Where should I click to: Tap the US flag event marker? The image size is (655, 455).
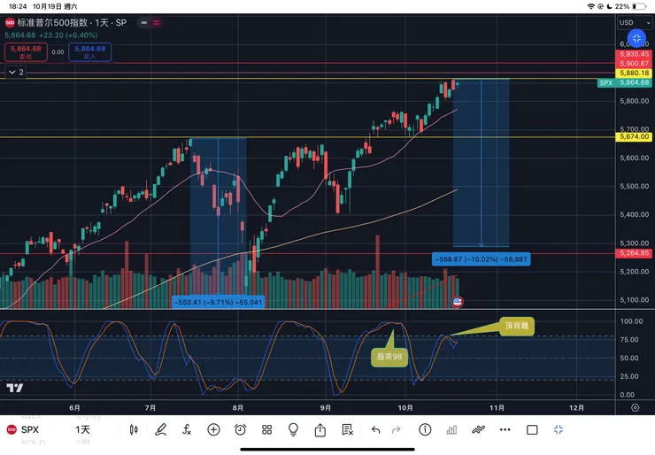pyautogui.click(x=458, y=302)
